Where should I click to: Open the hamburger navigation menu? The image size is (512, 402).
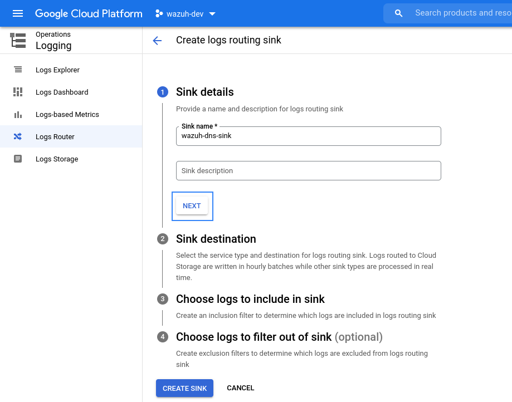[x=18, y=13]
